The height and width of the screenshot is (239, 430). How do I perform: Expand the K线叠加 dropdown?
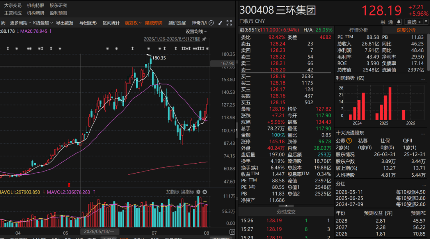tap(43, 23)
